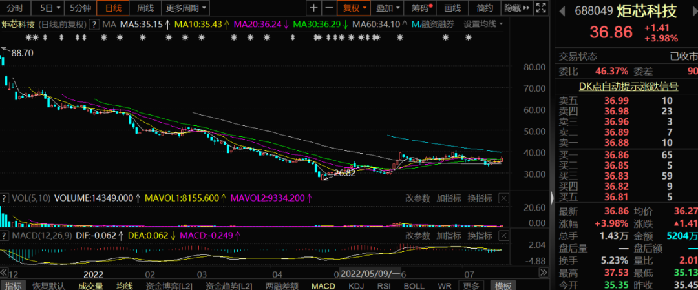Expand 更多周期 dropdown

[x=185, y=8]
